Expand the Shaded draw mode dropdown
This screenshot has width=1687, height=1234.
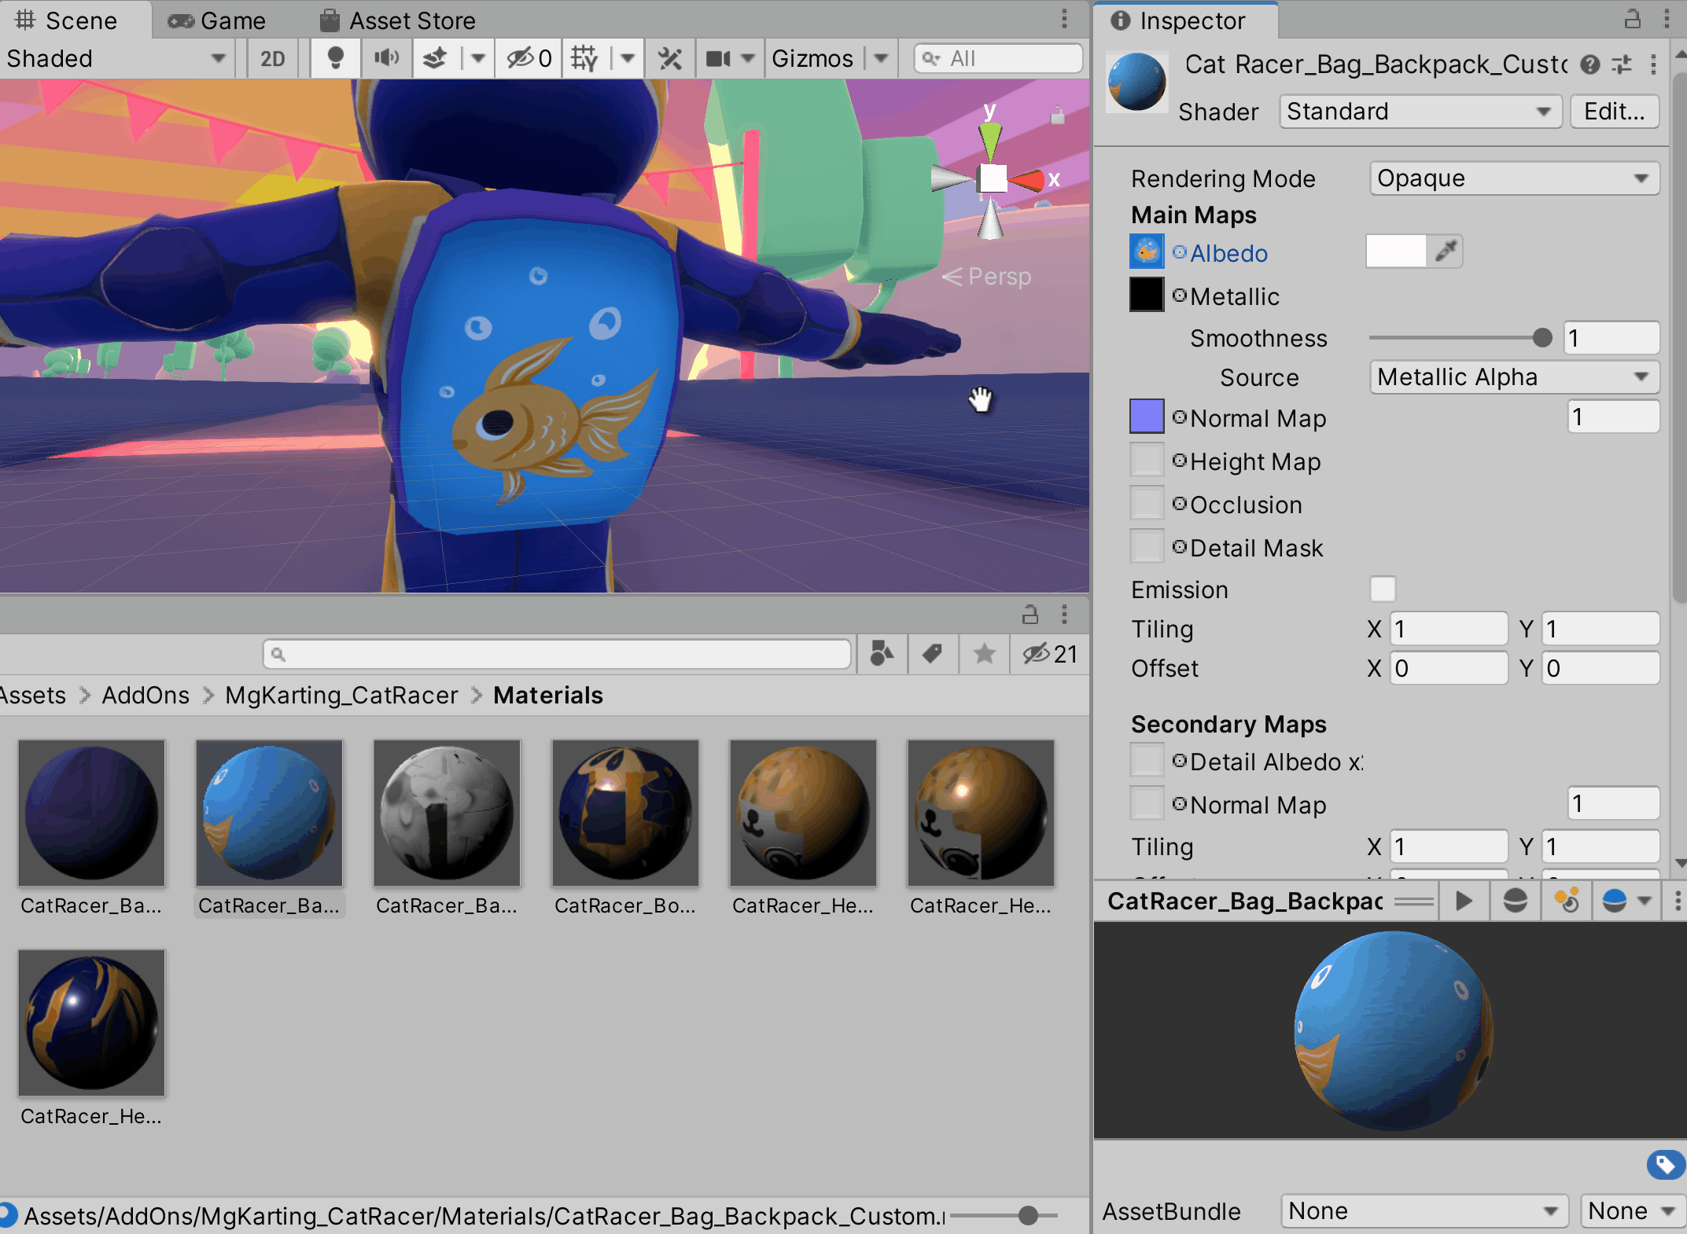116,58
